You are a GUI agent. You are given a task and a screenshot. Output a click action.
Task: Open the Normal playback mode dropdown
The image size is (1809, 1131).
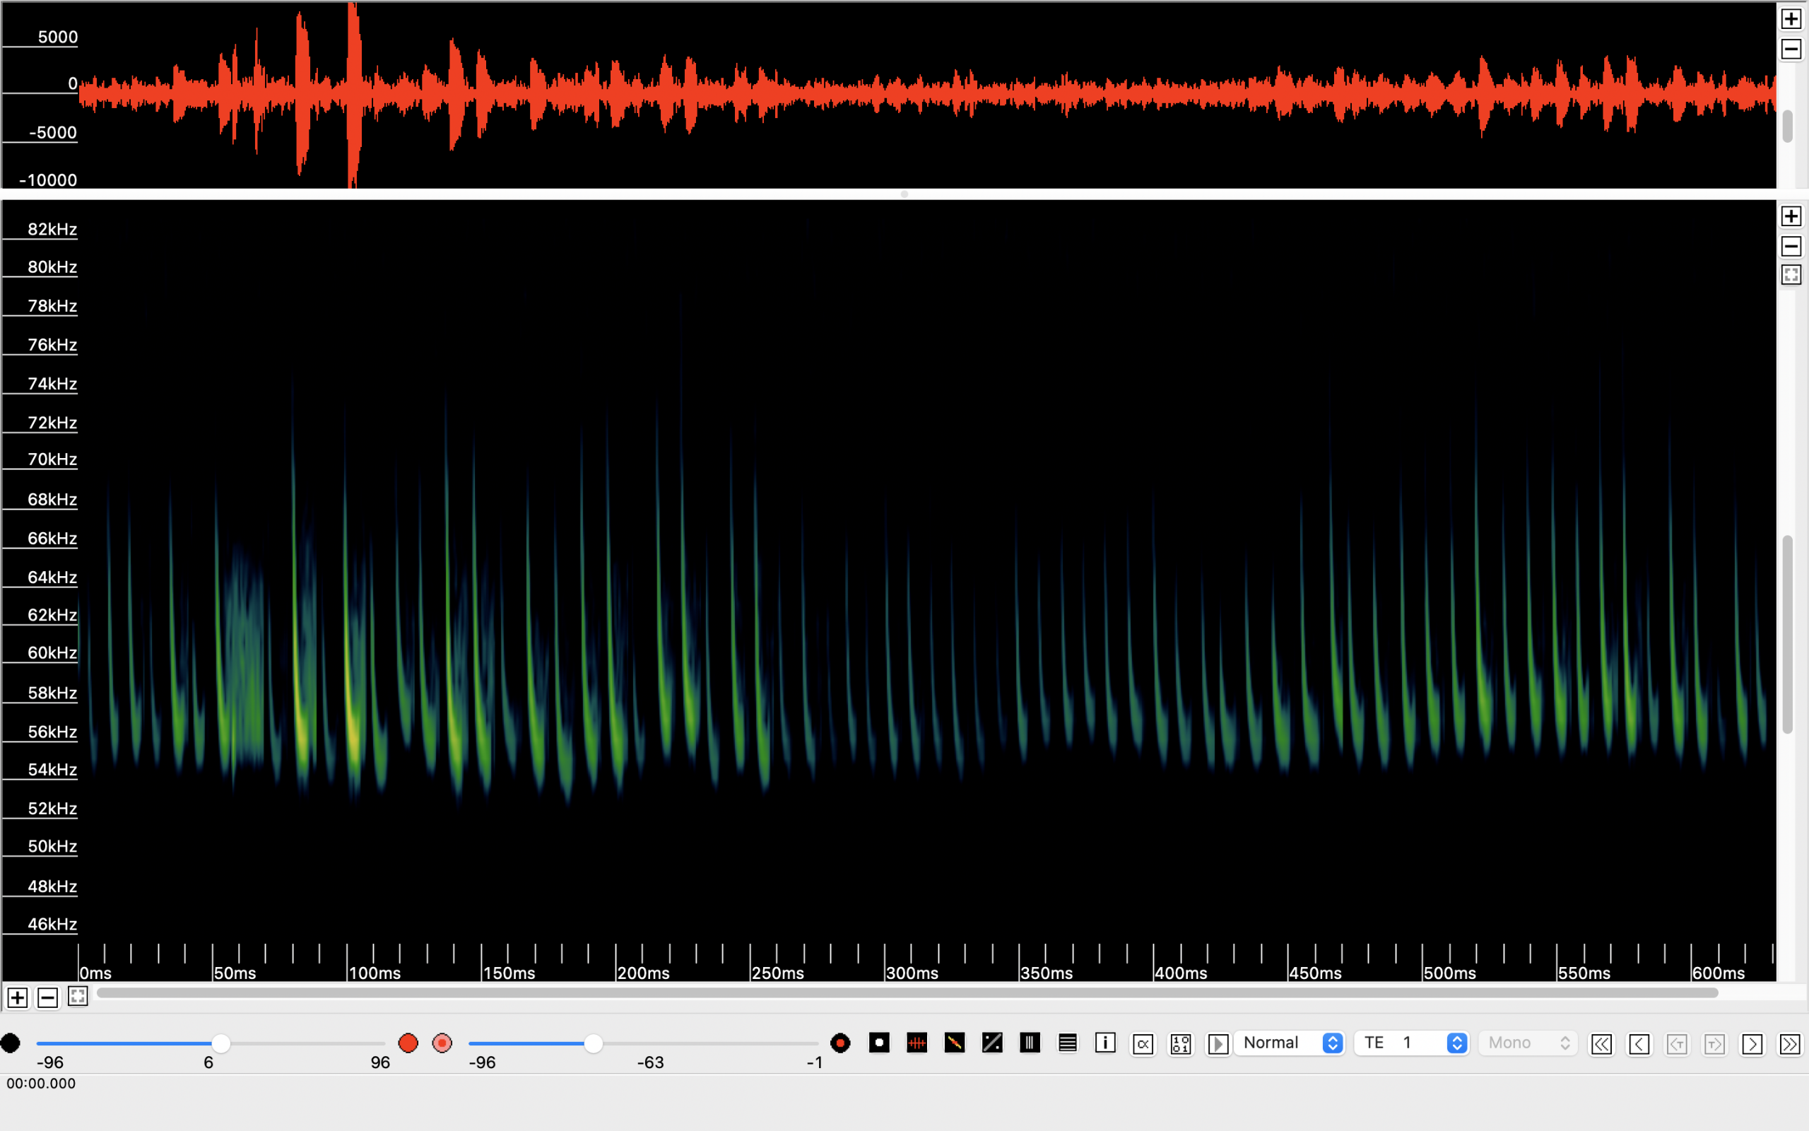tap(1290, 1043)
